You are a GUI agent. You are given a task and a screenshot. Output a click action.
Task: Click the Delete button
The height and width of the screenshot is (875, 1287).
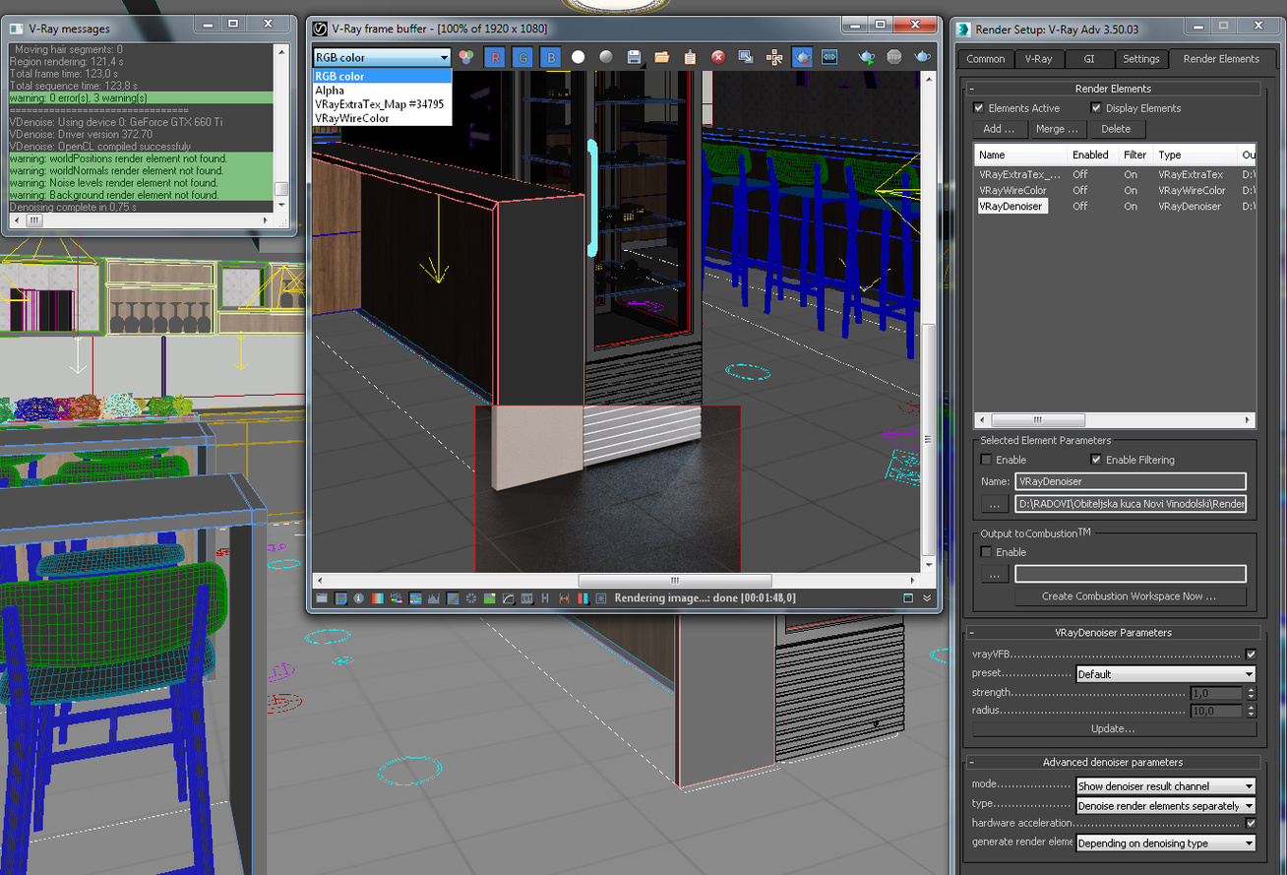click(x=1116, y=129)
